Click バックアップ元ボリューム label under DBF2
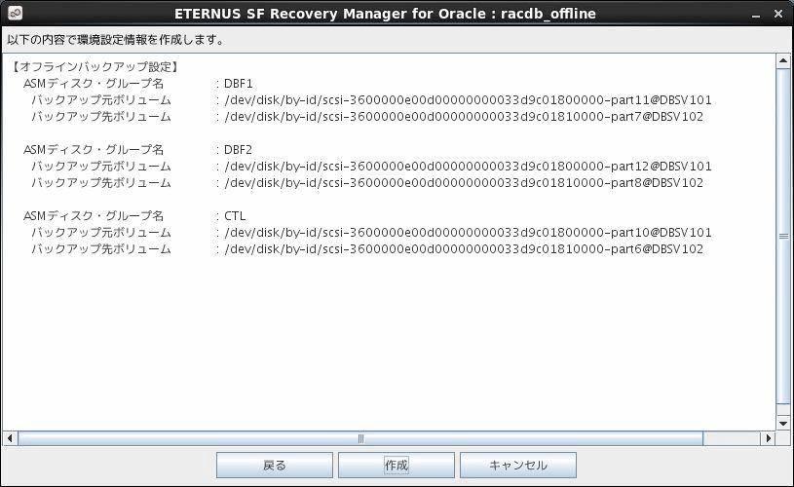The image size is (794, 487). 101,167
